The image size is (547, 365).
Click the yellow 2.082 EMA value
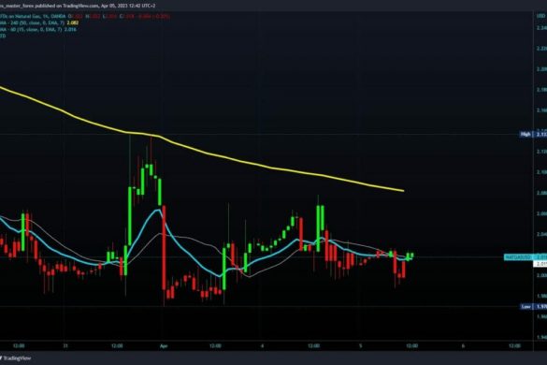tap(72, 22)
